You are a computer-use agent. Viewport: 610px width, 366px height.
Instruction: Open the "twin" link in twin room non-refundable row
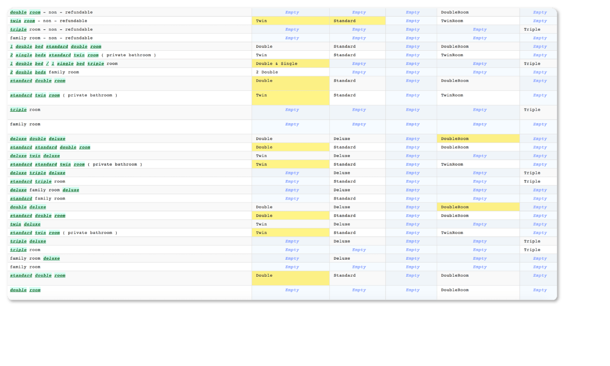click(x=16, y=21)
